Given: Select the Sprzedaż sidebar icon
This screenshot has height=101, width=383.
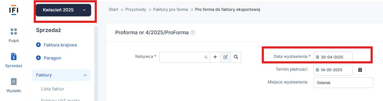Looking at the screenshot, I should (14, 56).
